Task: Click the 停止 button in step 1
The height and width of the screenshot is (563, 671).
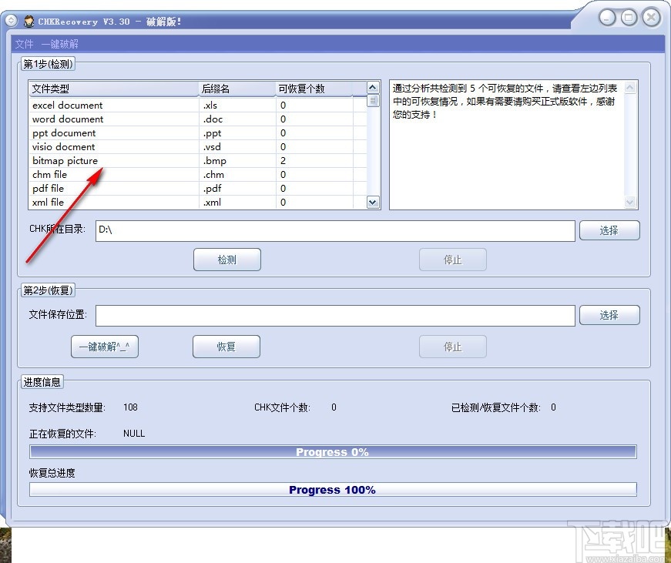Action: tap(453, 260)
